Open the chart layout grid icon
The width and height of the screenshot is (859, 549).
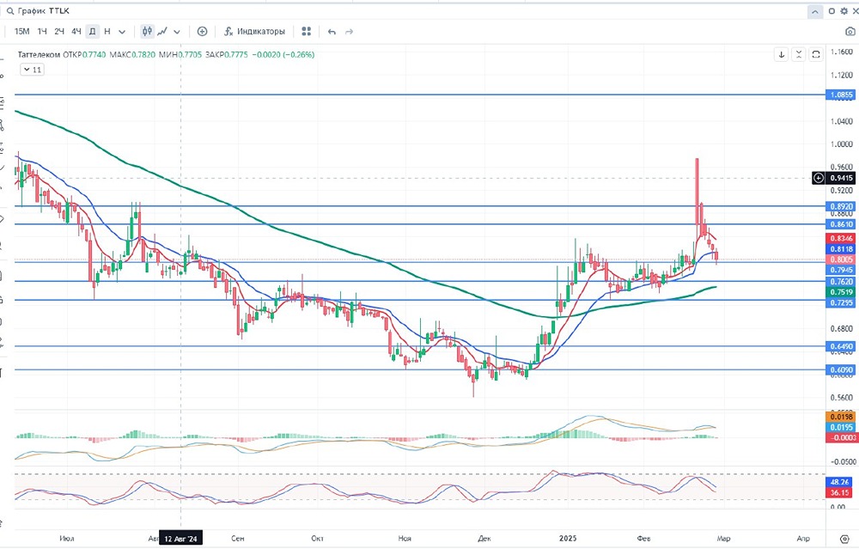tap(307, 32)
